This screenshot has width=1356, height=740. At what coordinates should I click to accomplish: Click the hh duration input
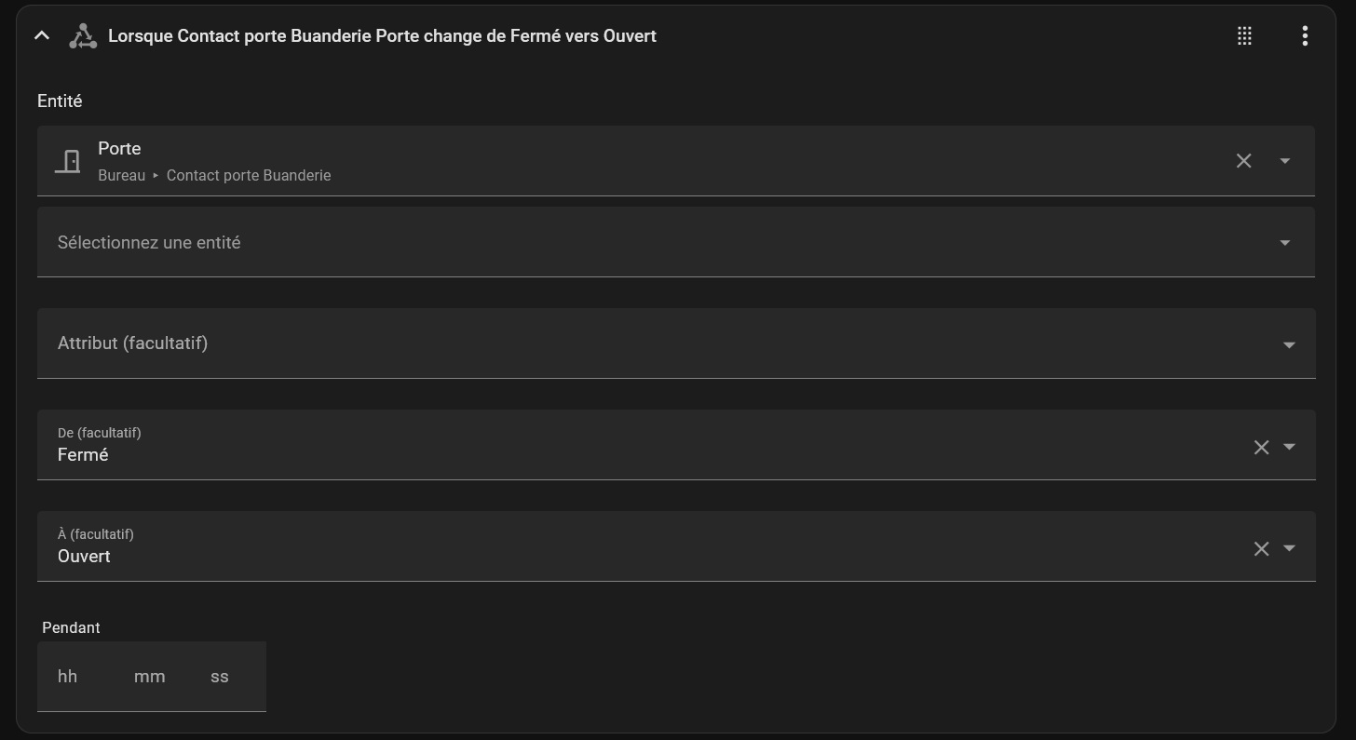pyautogui.click(x=68, y=677)
